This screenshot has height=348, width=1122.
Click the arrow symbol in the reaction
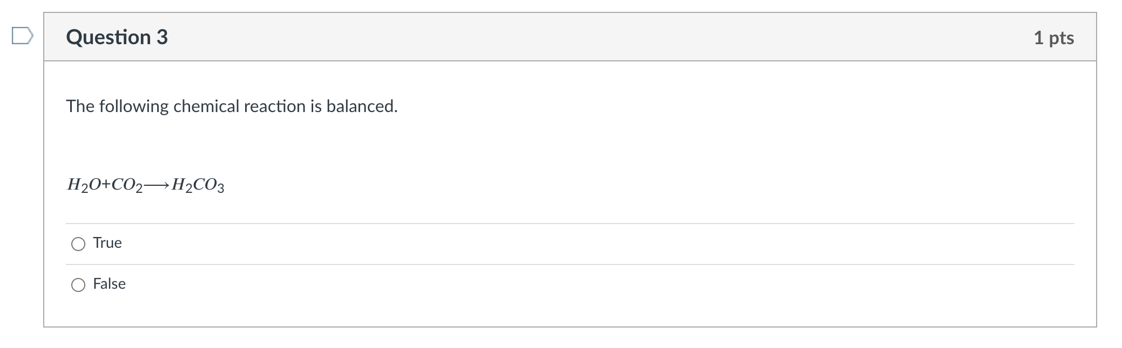click(157, 185)
